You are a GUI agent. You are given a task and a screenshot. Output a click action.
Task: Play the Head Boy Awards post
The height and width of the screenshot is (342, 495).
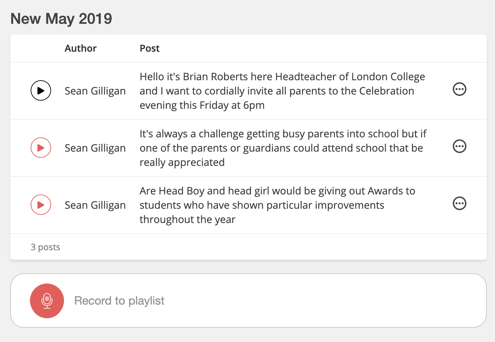(x=41, y=205)
